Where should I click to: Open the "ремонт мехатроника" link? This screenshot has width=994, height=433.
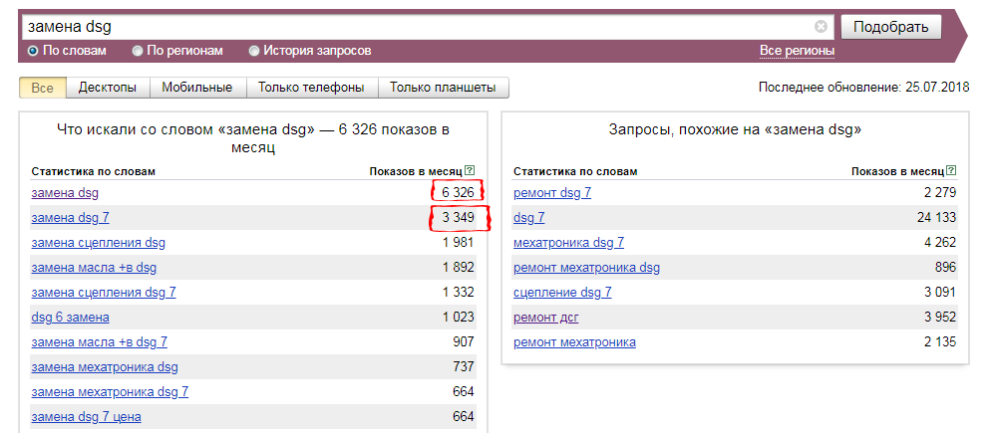click(x=574, y=342)
